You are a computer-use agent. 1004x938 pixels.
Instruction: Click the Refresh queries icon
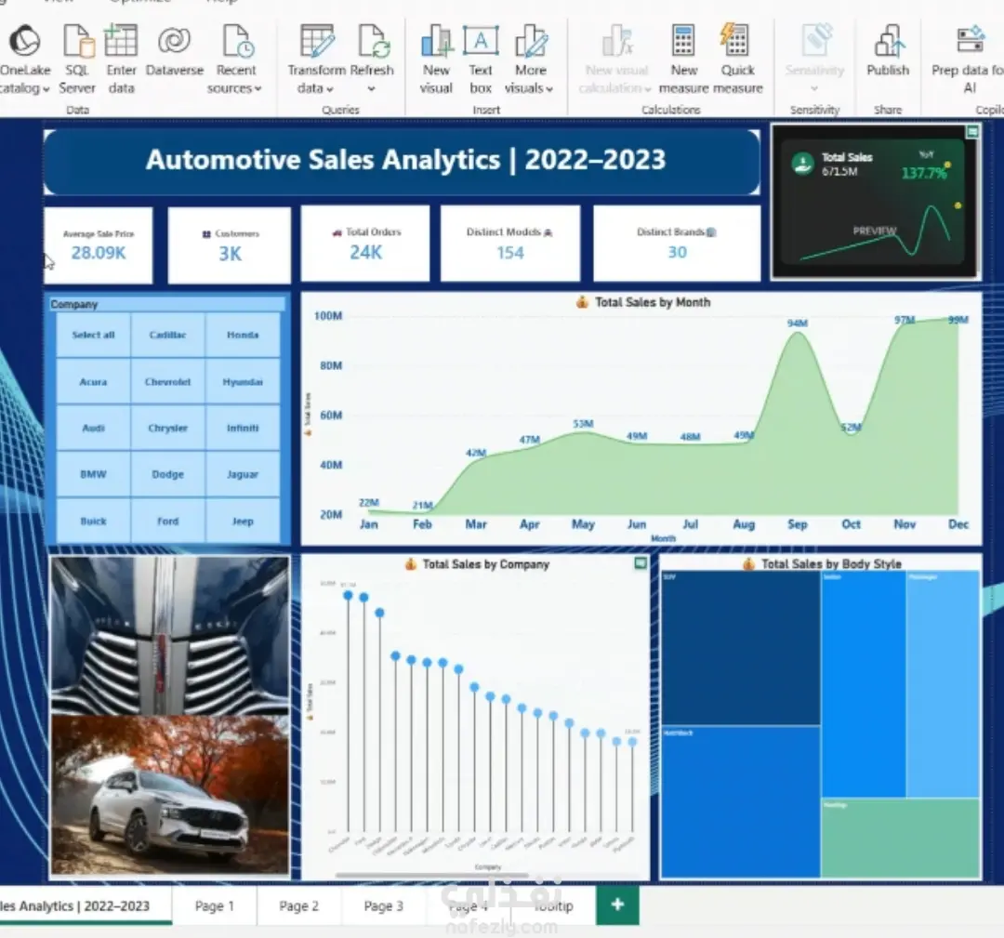pos(374,41)
